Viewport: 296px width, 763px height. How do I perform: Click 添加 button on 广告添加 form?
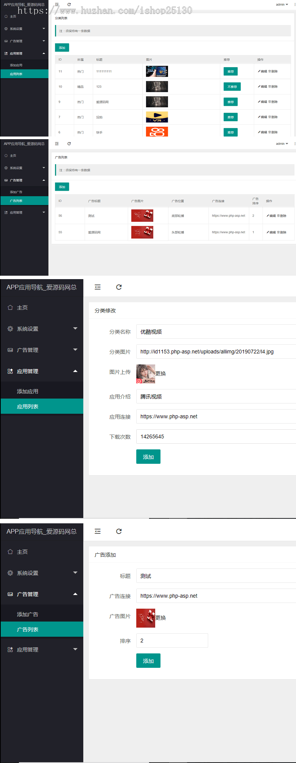point(148,661)
